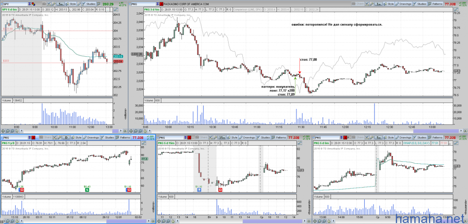Image resolution: width=468 pixels, height=224 pixels.
Task: Open the 1m timeframe selector in main PKG chart
Action: (x=378, y=4)
